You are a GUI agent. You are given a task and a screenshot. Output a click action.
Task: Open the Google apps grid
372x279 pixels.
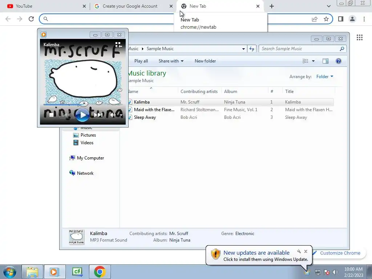(360, 37)
